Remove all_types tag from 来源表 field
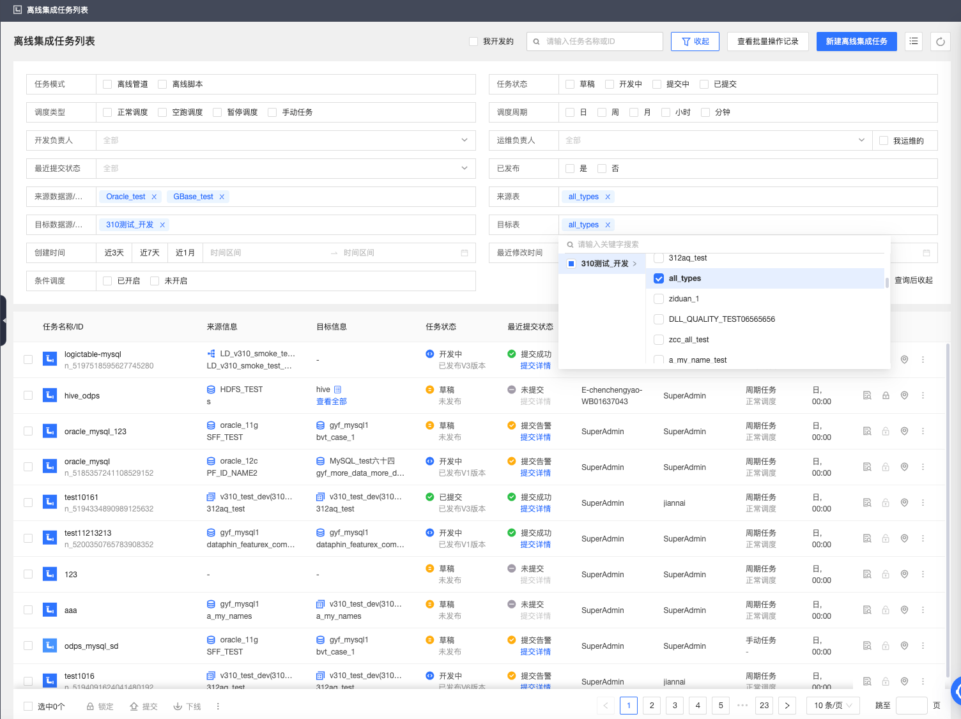The image size is (961, 719). (x=608, y=197)
